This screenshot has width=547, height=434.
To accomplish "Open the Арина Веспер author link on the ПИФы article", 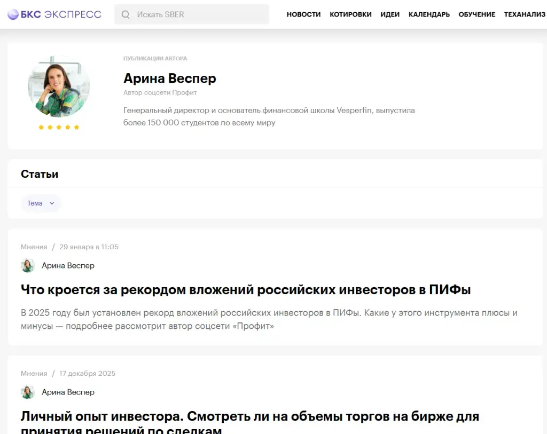I will click(x=68, y=266).
